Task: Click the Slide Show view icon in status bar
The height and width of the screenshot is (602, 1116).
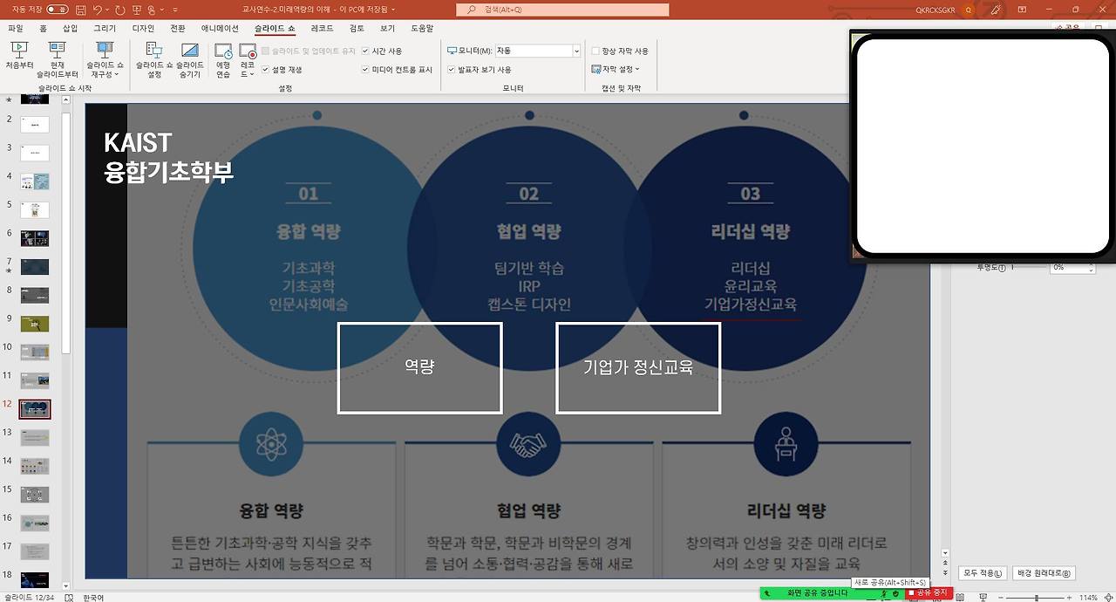Action: click(983, 598)
